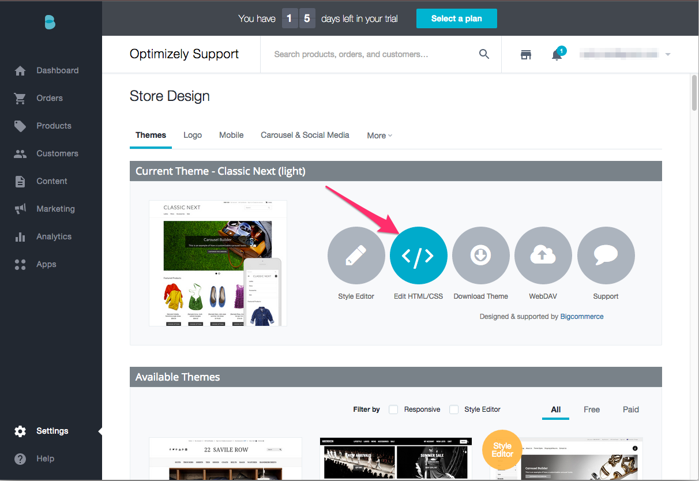This screenshot has height=481, width=699.
Task: Open the Style Editor pencil icon
Action: [356, 255]
